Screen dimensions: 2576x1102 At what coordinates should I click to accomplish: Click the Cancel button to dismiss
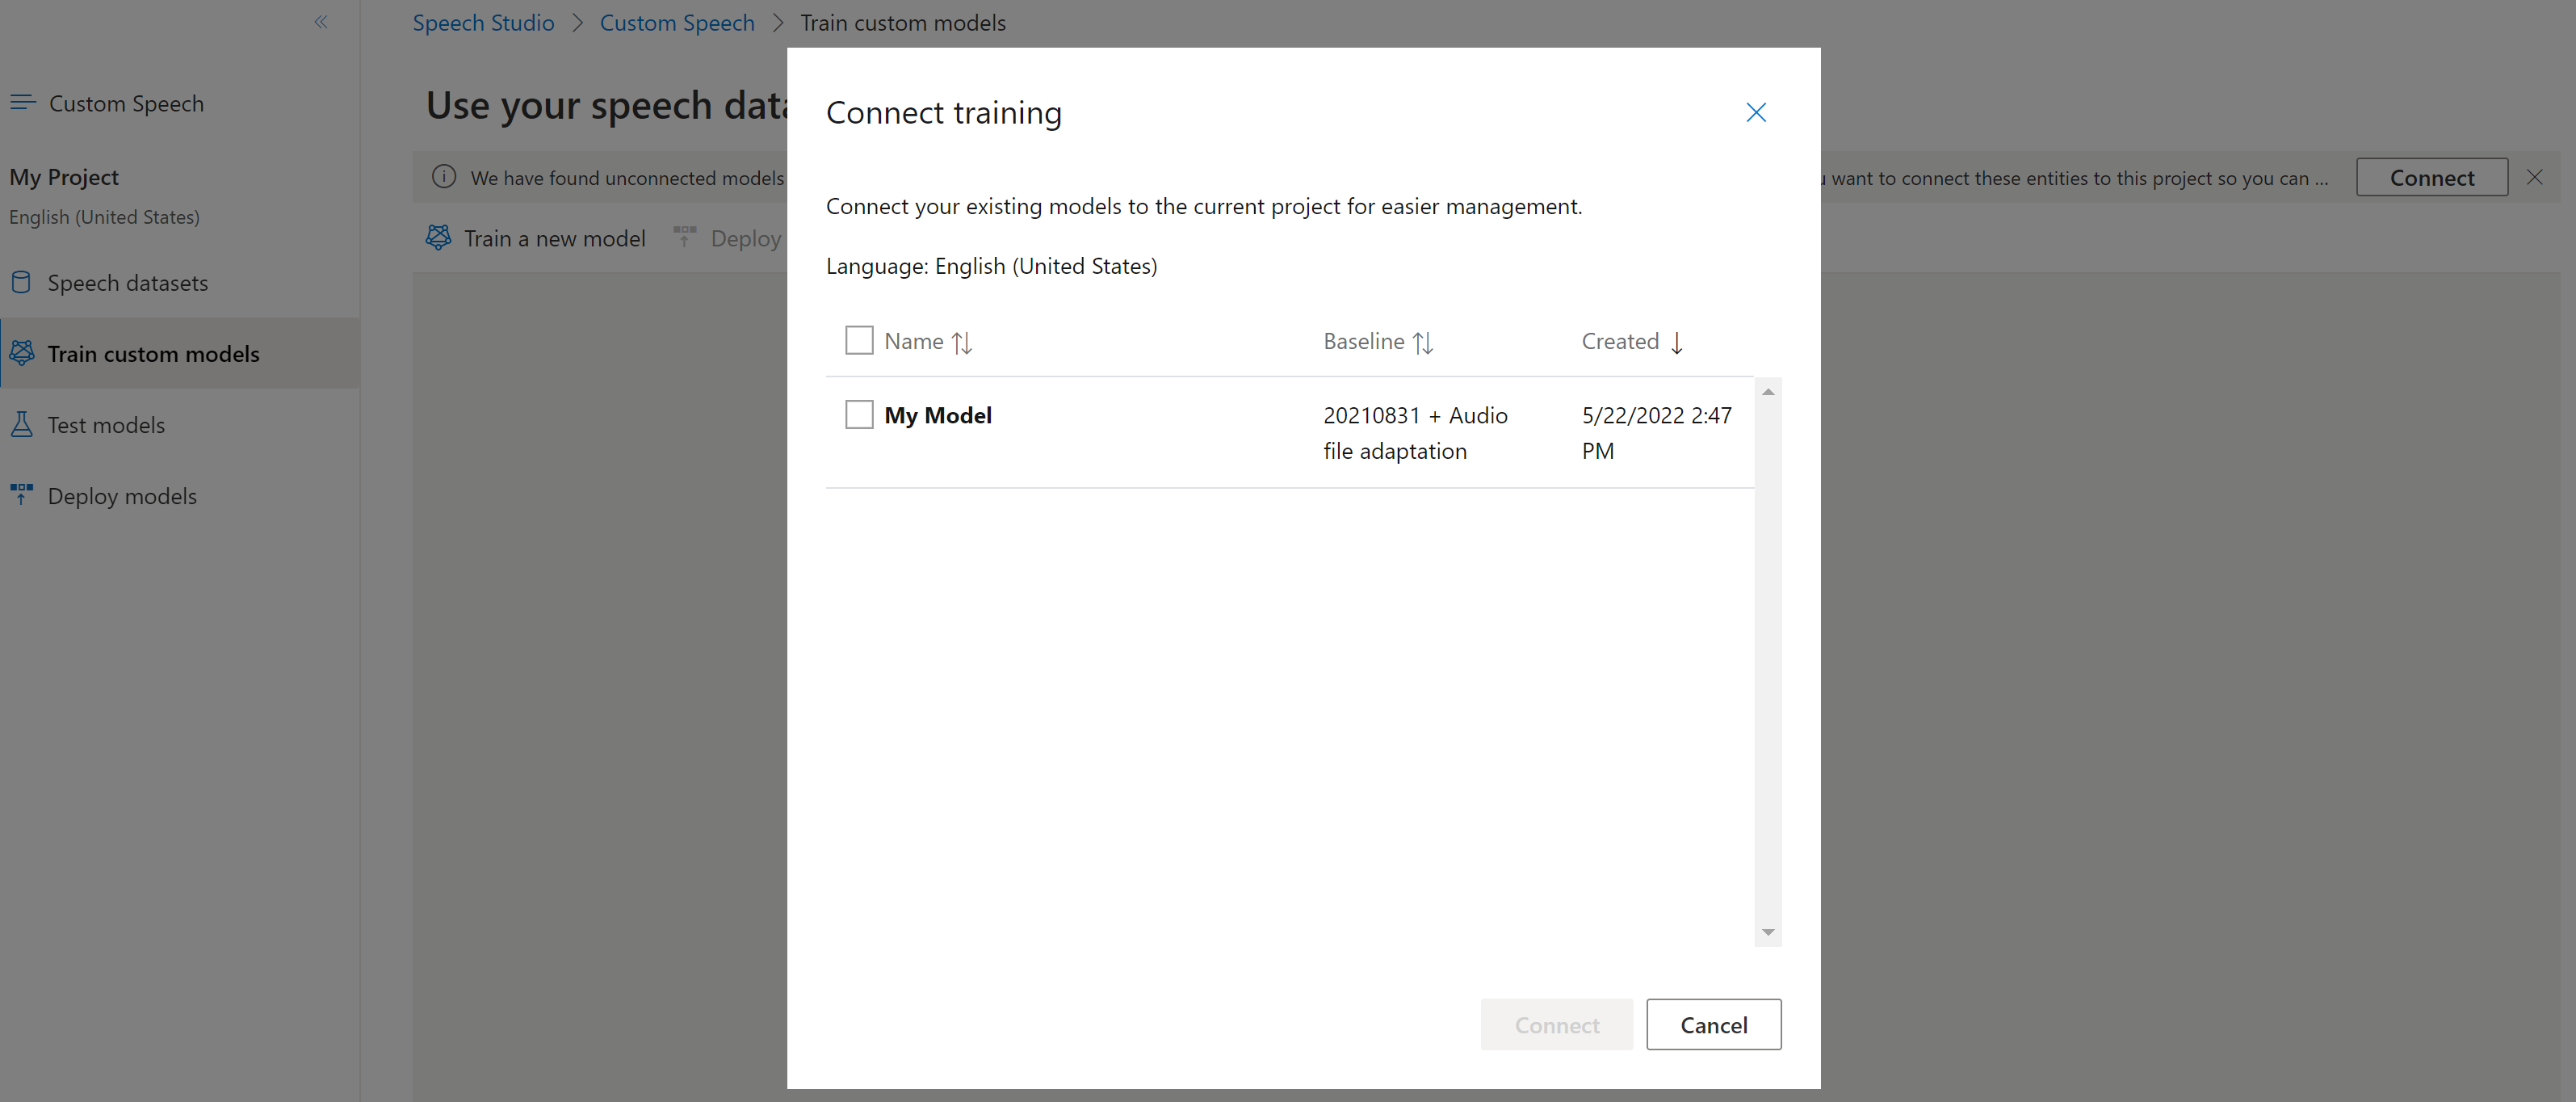pyautogui.click(x=1714, y=1023)
